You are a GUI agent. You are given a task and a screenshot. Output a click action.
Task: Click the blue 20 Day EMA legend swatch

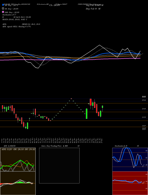3,5
